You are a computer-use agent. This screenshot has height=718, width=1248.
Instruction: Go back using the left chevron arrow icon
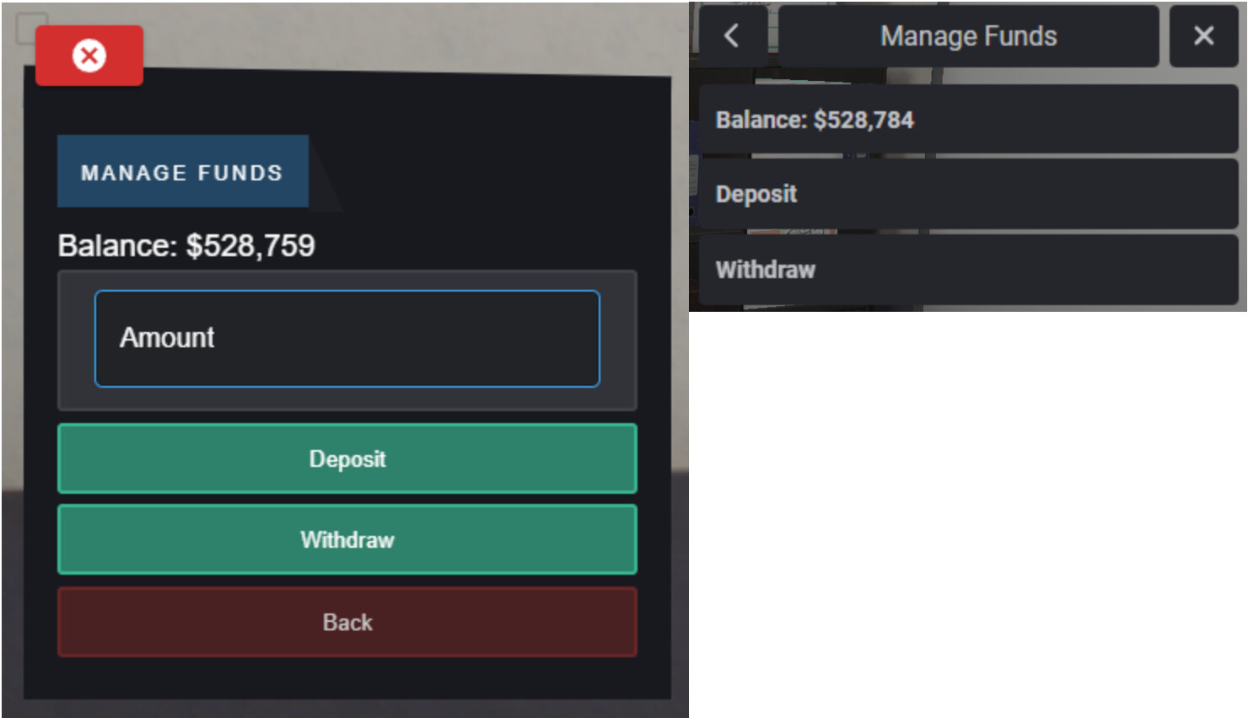pos(732,35)
